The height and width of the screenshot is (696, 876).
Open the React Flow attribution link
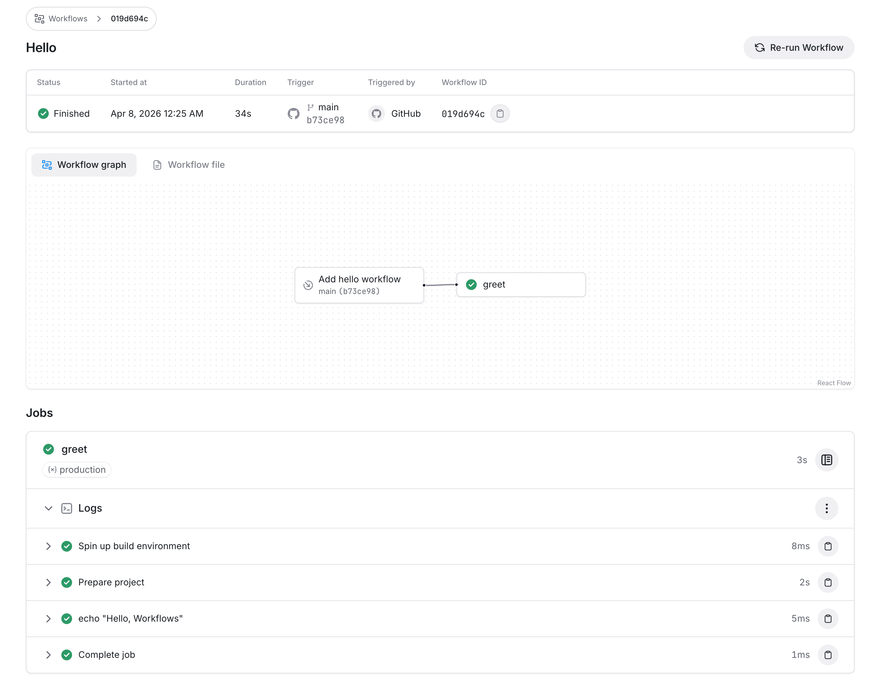coord(834,383)
